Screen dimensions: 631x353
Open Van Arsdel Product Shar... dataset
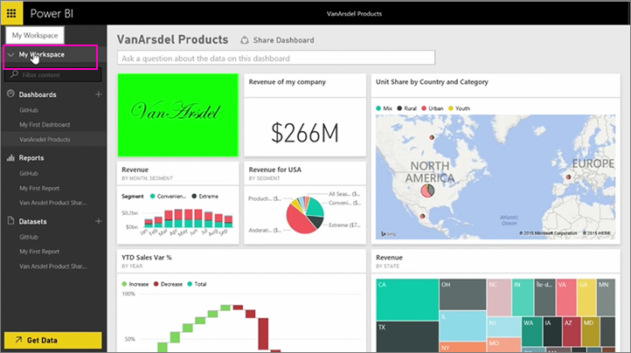[x=52, y=266]
